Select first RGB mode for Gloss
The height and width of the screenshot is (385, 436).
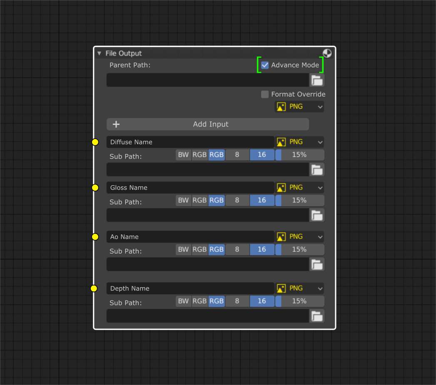pos(199,201)
